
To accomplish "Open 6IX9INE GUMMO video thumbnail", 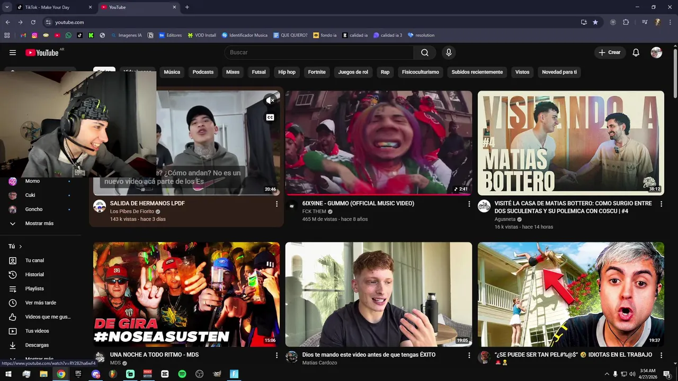I will tap(379, 143).
